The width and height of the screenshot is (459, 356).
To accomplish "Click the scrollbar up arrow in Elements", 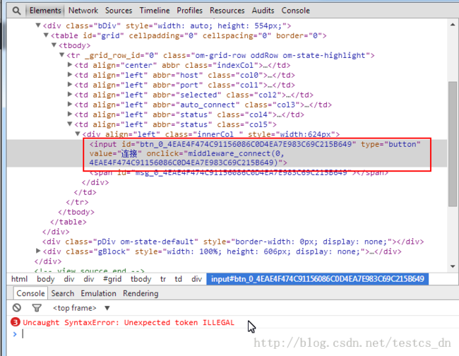I will (x=453, y=25).
